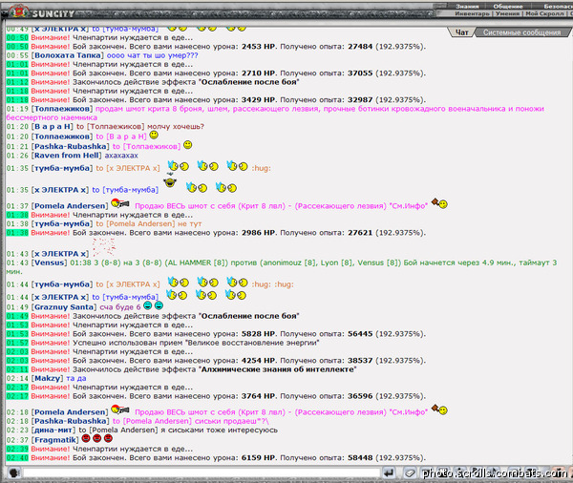The image size is (573, 483).
Task: Select nickname тумба-мумба in the 01:38 message
Action: click(62, 224)
